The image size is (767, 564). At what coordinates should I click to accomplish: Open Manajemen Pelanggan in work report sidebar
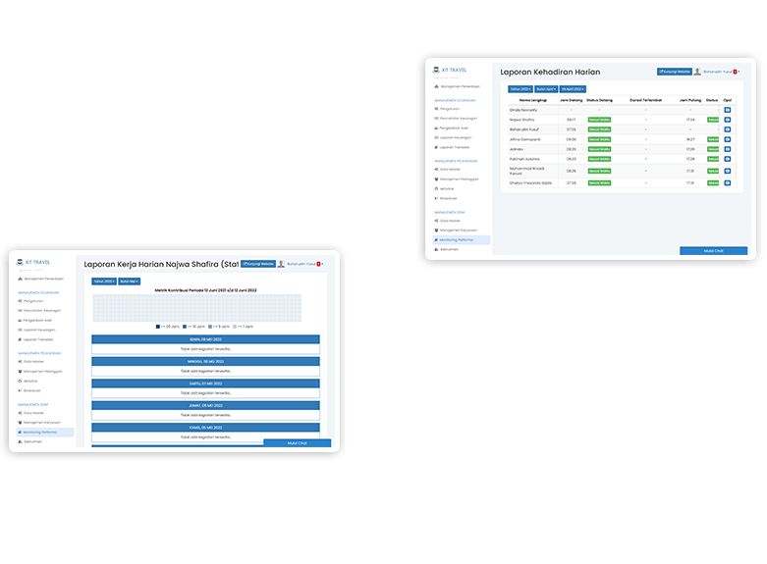pos(43,371)
